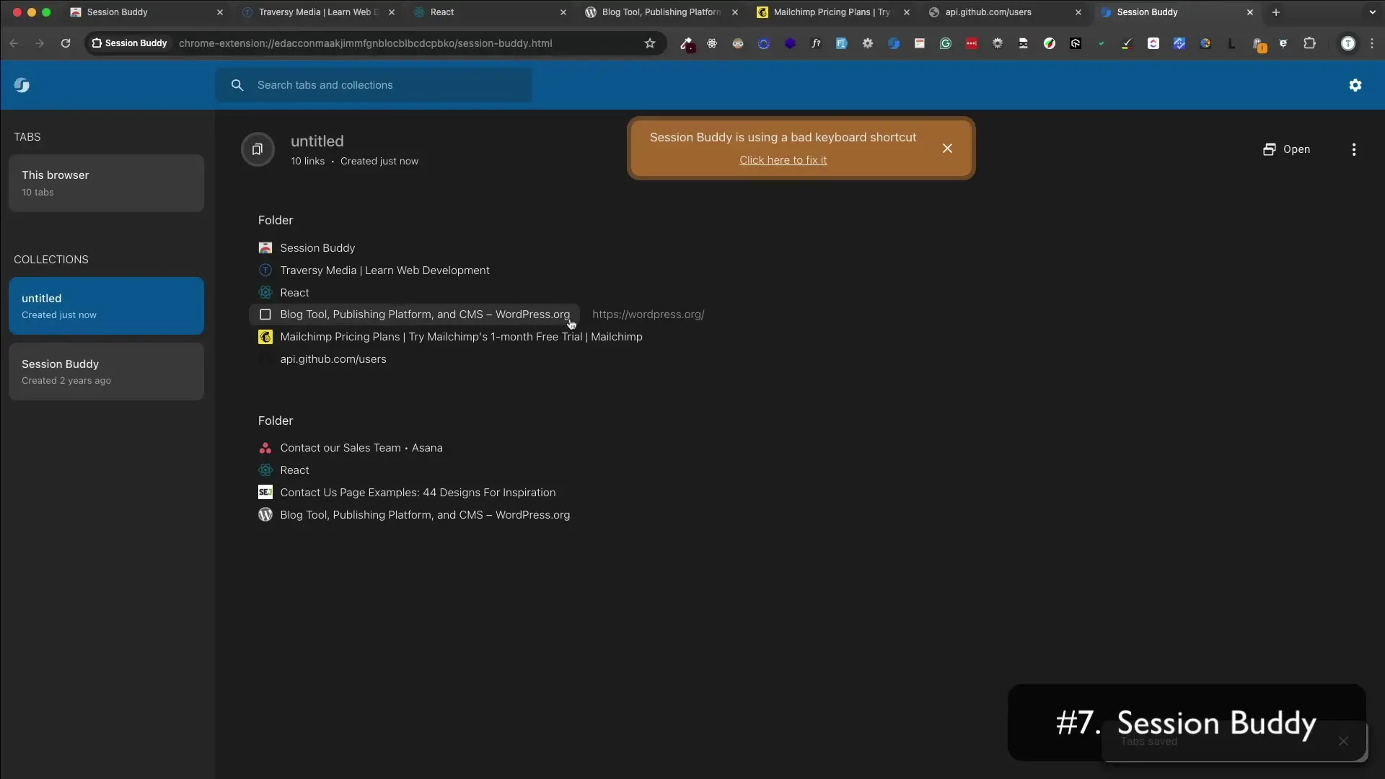Open the Chrome profile avatar
The width and height of the screenshot is (1385, 779).
point(1347,43)
